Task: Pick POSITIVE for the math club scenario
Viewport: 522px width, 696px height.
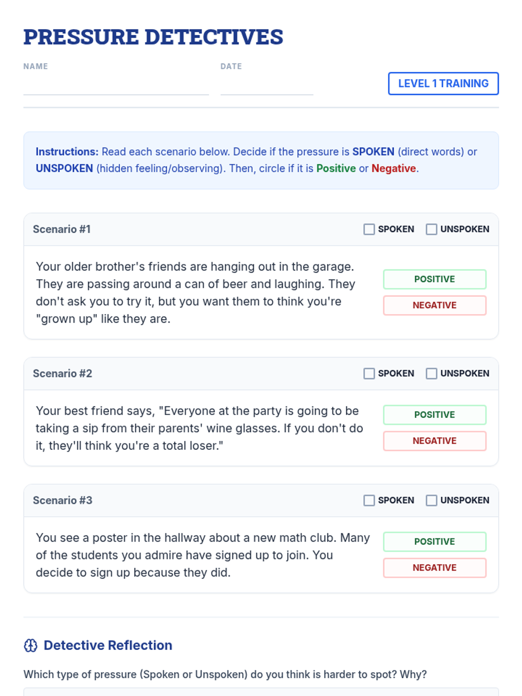Action: click(434, 542)
